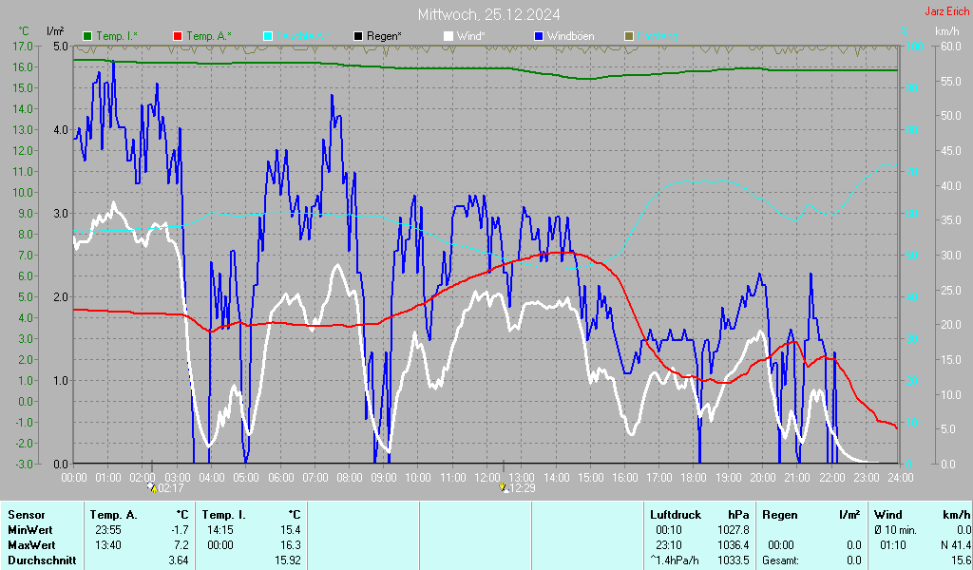The width and height of the screenshot is (973, 570).
Task: Click the green Temp. I. legend swatch
Action: 88,36
